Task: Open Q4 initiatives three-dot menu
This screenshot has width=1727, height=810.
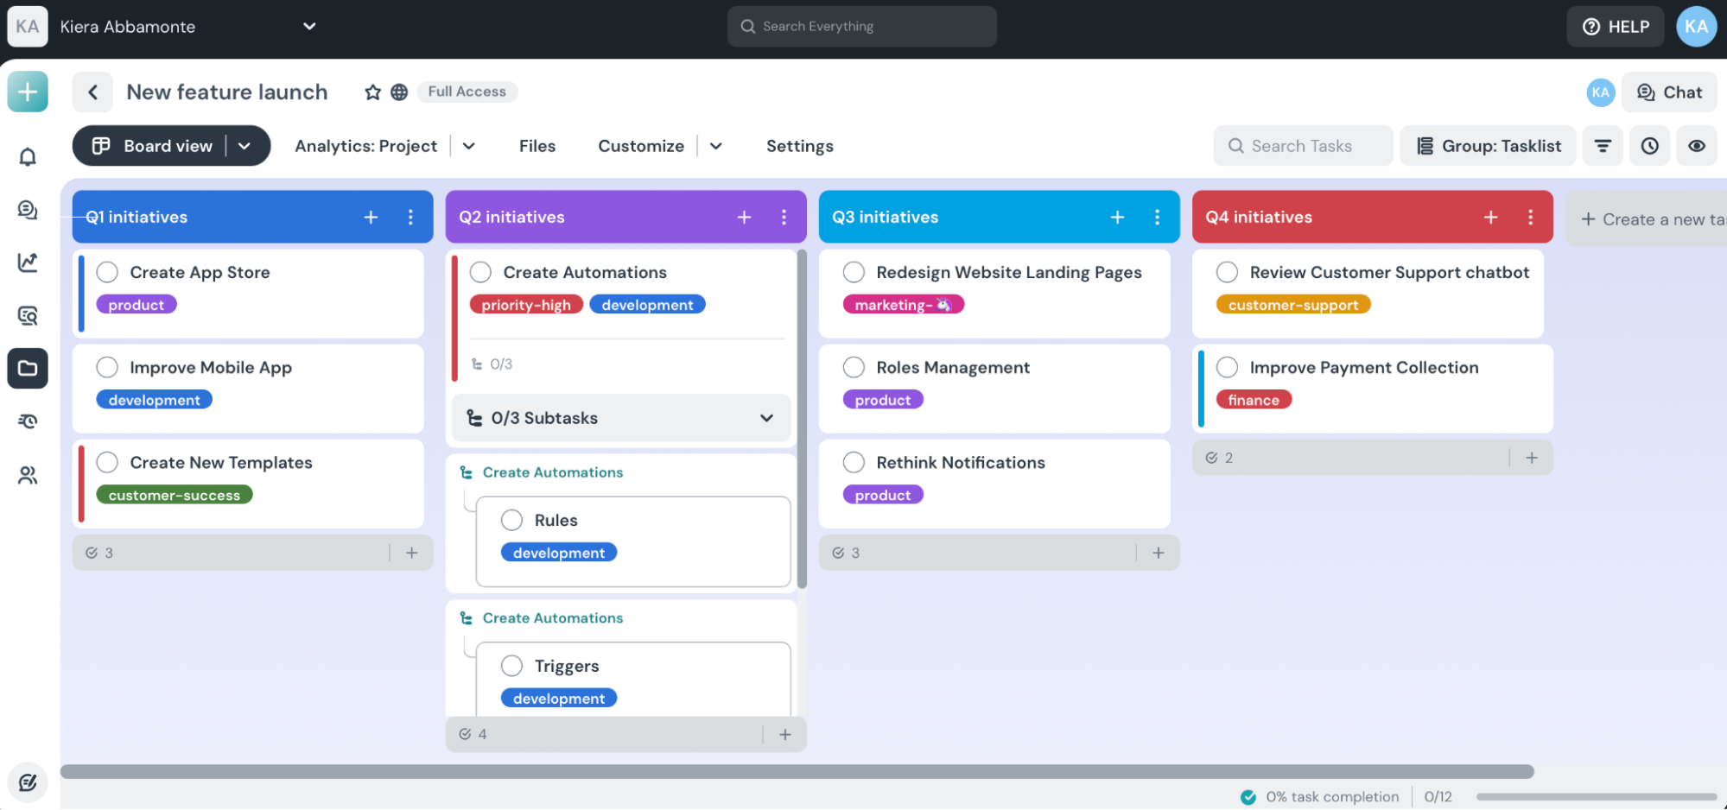Action: click(1530, 218)
